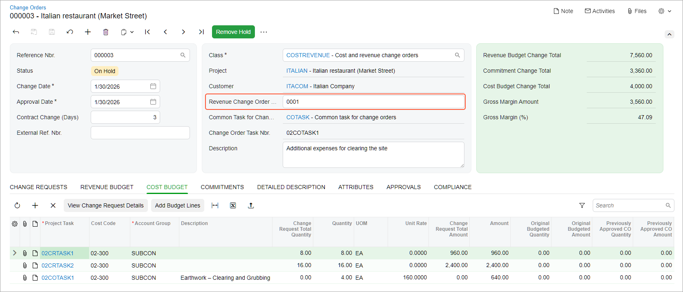Image resolution: width=683 pixels, height=292 pixels.
Task: Open the 02COTASK1 project task link
Action: (58, 278)
